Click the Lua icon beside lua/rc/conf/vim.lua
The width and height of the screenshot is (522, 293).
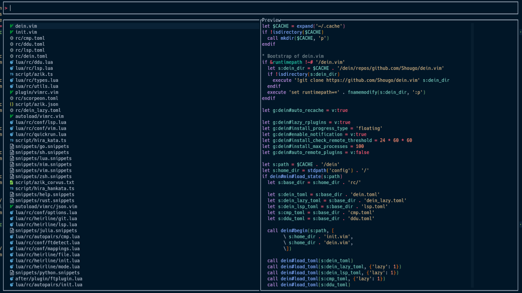(12, 128)
